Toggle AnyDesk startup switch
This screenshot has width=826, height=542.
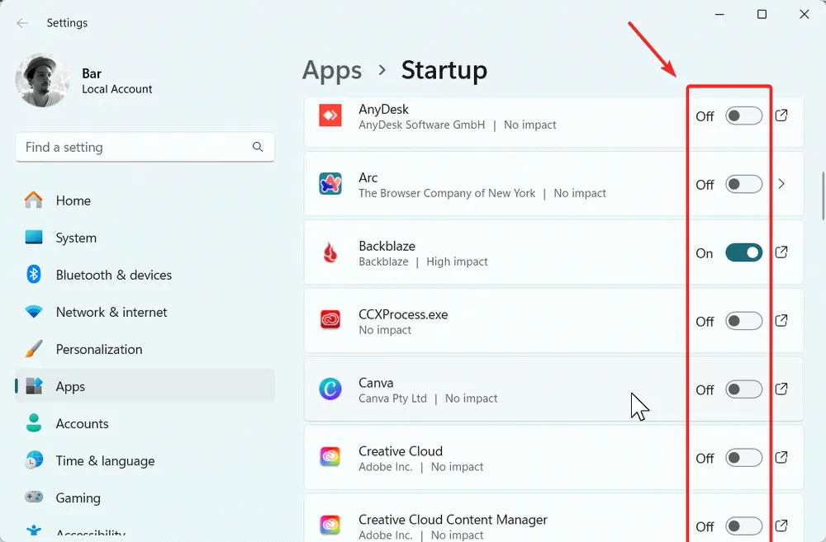click(744, 115)
